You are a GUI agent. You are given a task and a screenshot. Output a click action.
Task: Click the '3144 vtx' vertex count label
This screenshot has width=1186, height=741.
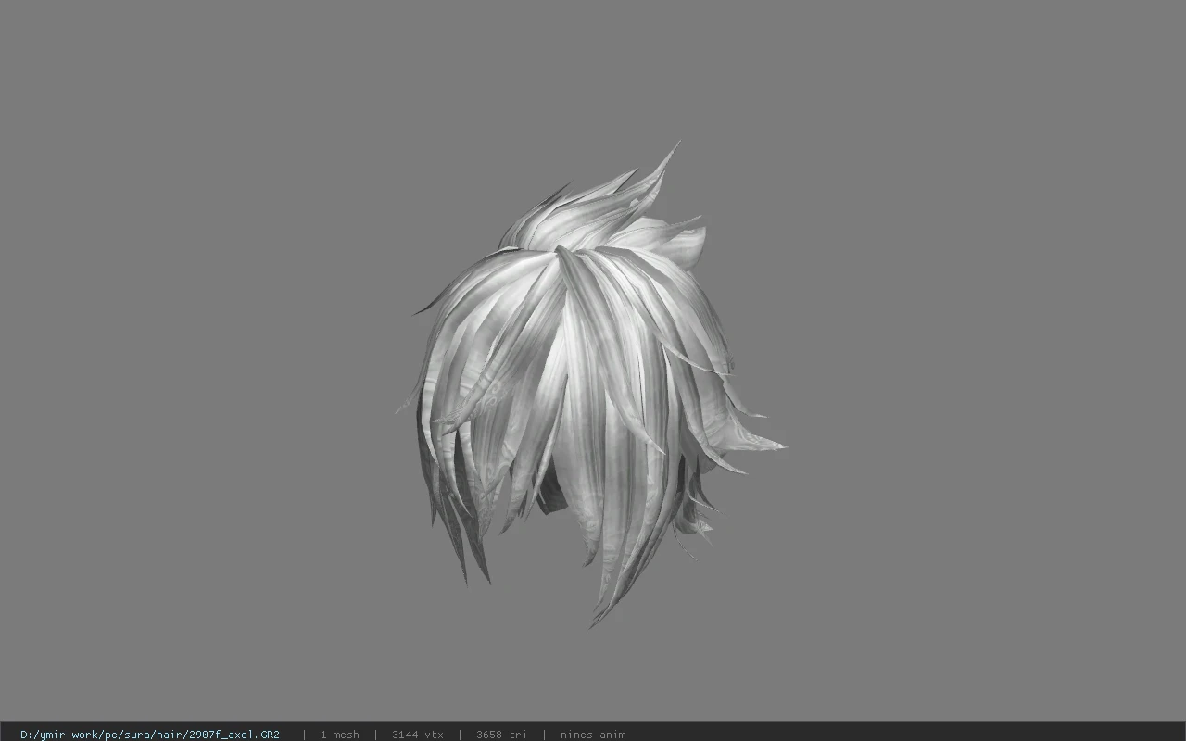click(417, 734)
